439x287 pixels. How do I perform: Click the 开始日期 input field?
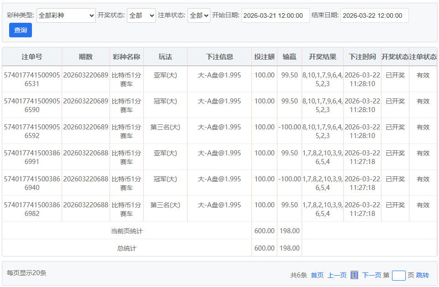(x=275, y=15)
